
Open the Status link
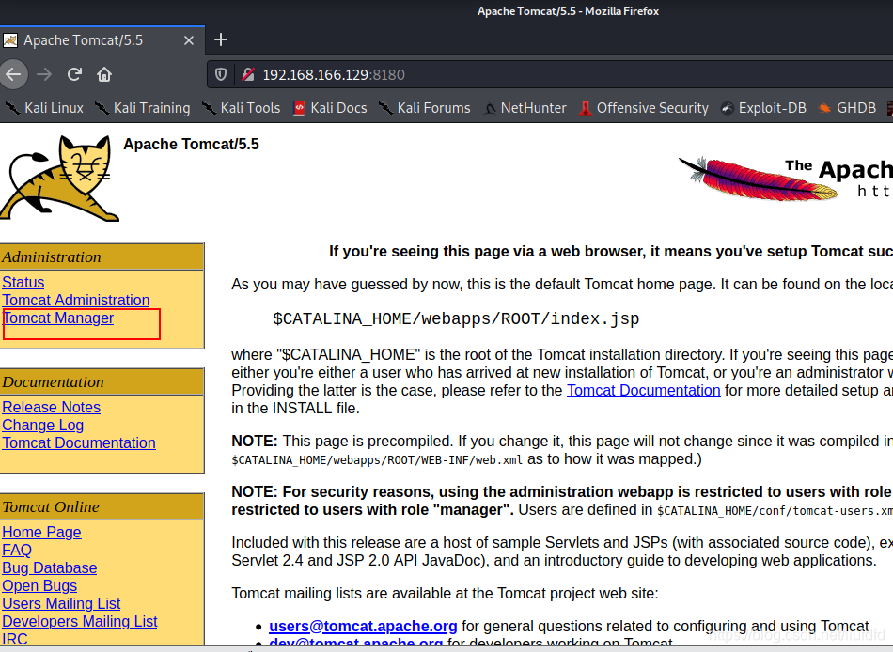23,283
